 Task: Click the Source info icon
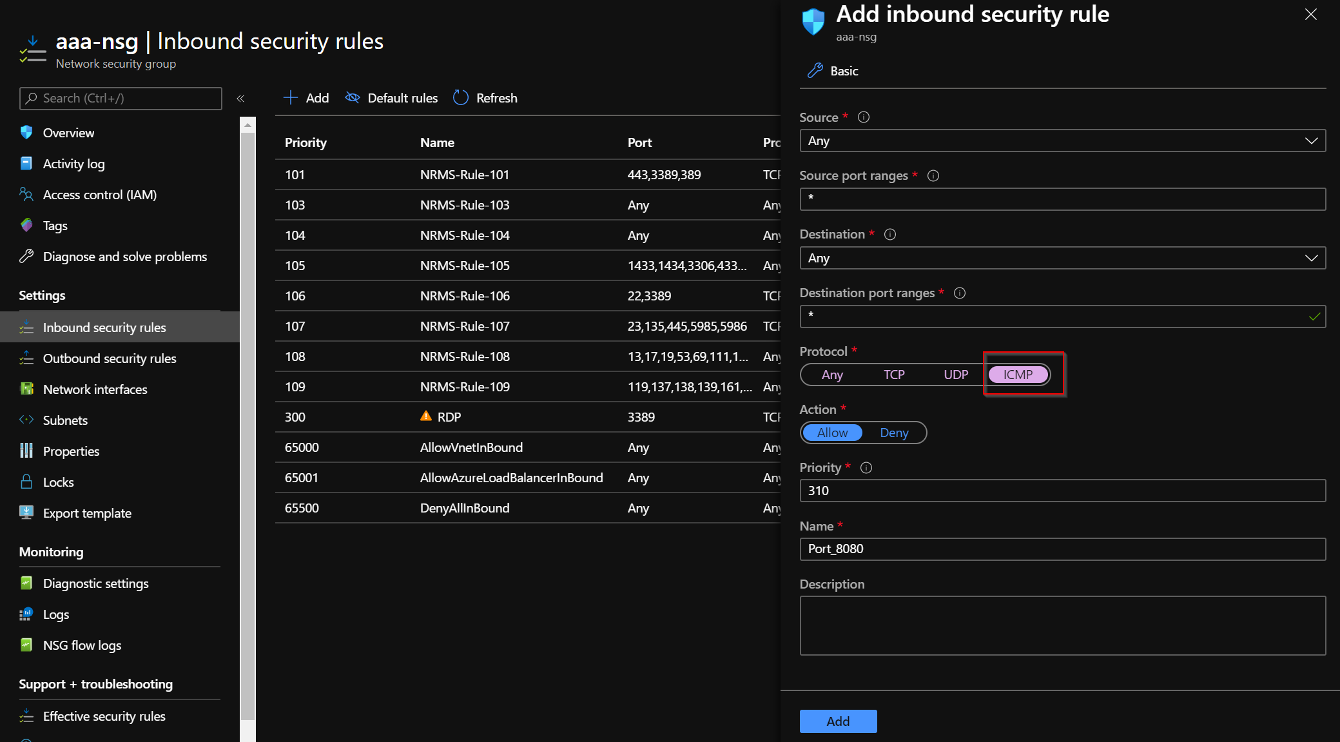[864, 117]
